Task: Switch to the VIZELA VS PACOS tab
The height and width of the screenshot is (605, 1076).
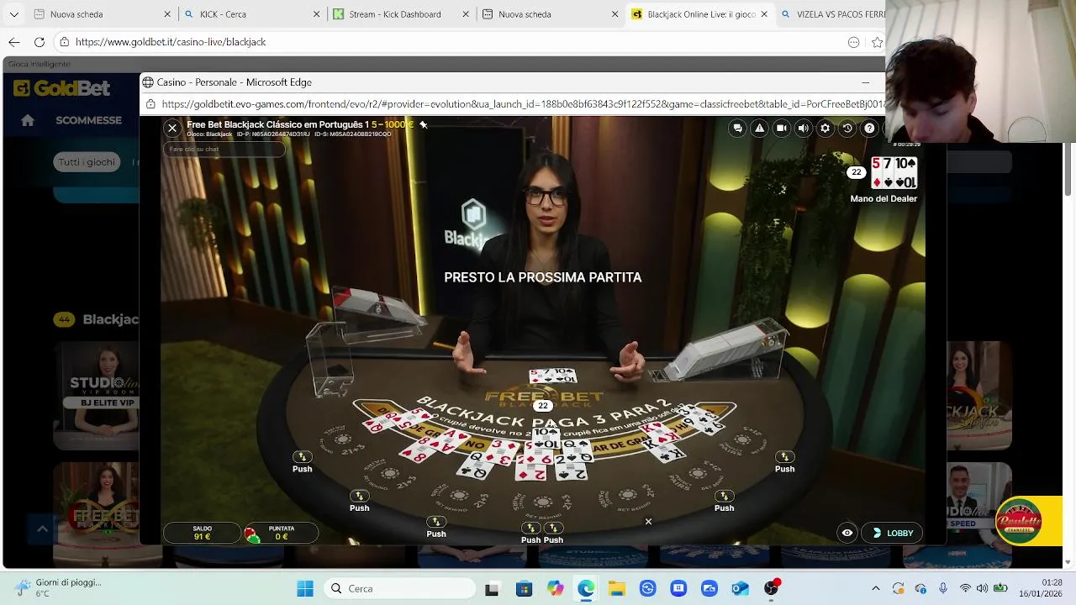Action: pyautogui.click(x=832, y=14)
